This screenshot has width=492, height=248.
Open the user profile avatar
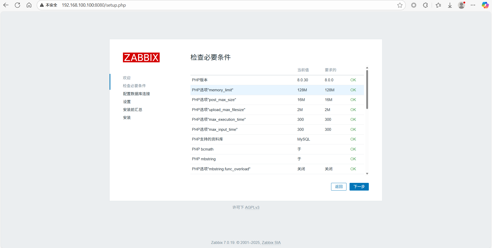461,5
